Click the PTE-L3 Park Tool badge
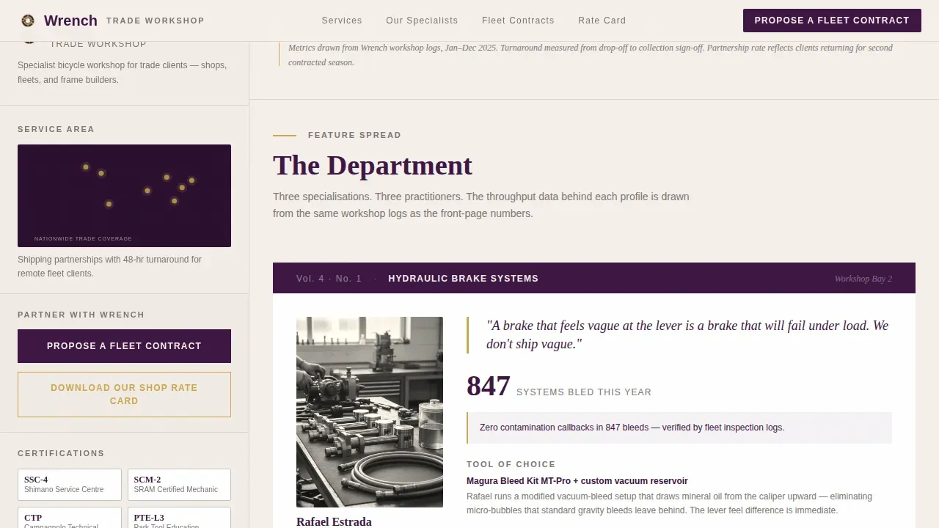Screen dimensions: 939x528 (x=179, y=518)
